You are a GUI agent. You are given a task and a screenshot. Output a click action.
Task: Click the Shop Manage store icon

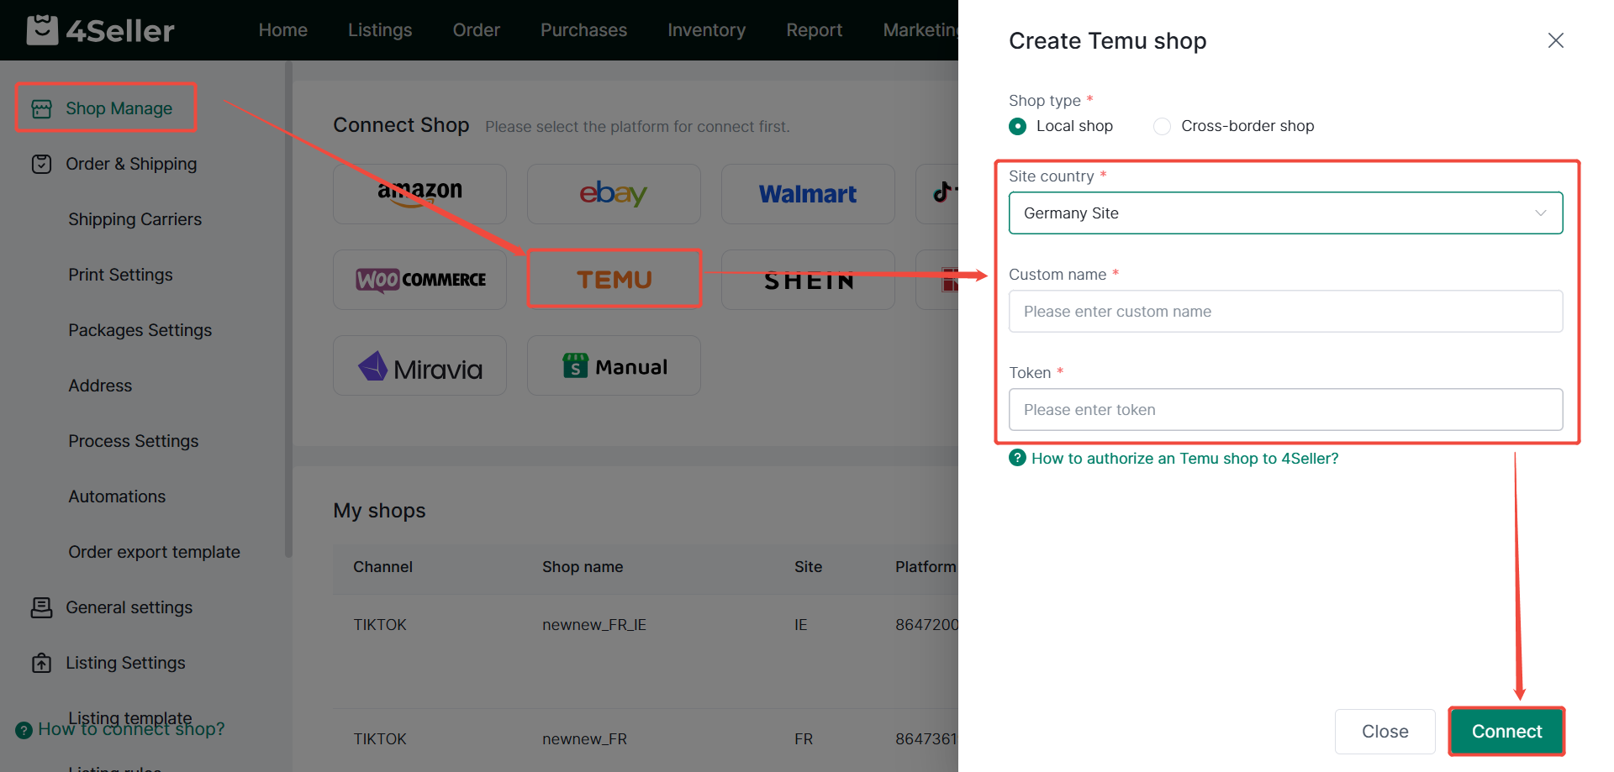[x=41, y=108]
